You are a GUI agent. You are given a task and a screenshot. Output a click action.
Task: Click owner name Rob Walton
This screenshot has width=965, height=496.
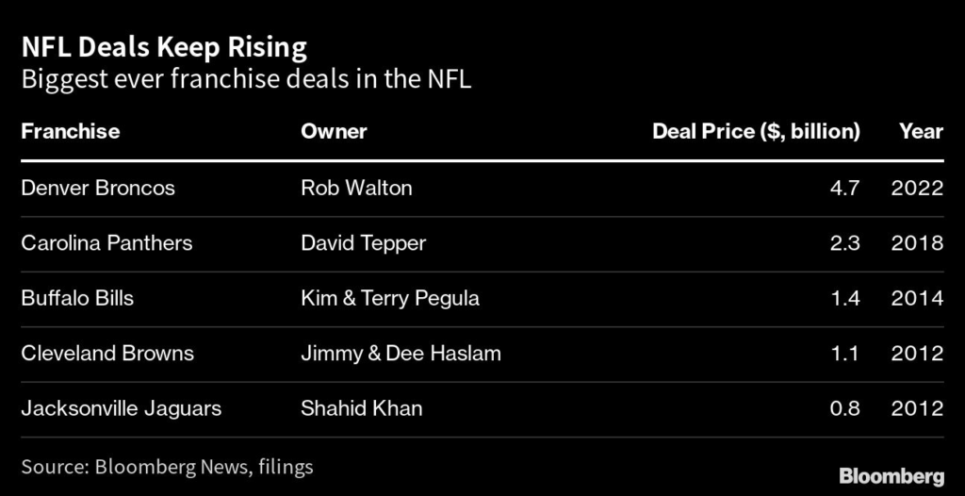click(356, 188)
